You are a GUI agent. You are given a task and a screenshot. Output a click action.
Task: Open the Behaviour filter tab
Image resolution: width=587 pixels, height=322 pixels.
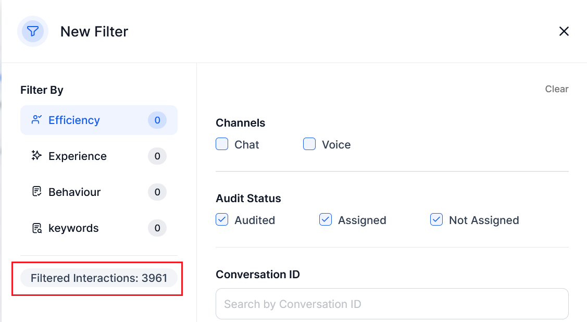pyautogui.click(x=74, y=192)
